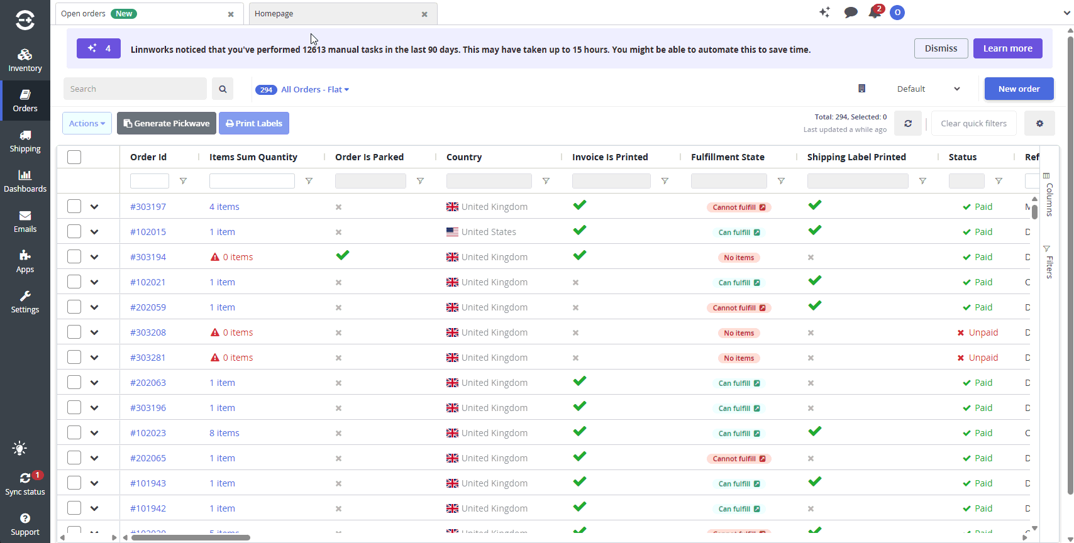Open the Sync status indicator

[x=25, y=484]
